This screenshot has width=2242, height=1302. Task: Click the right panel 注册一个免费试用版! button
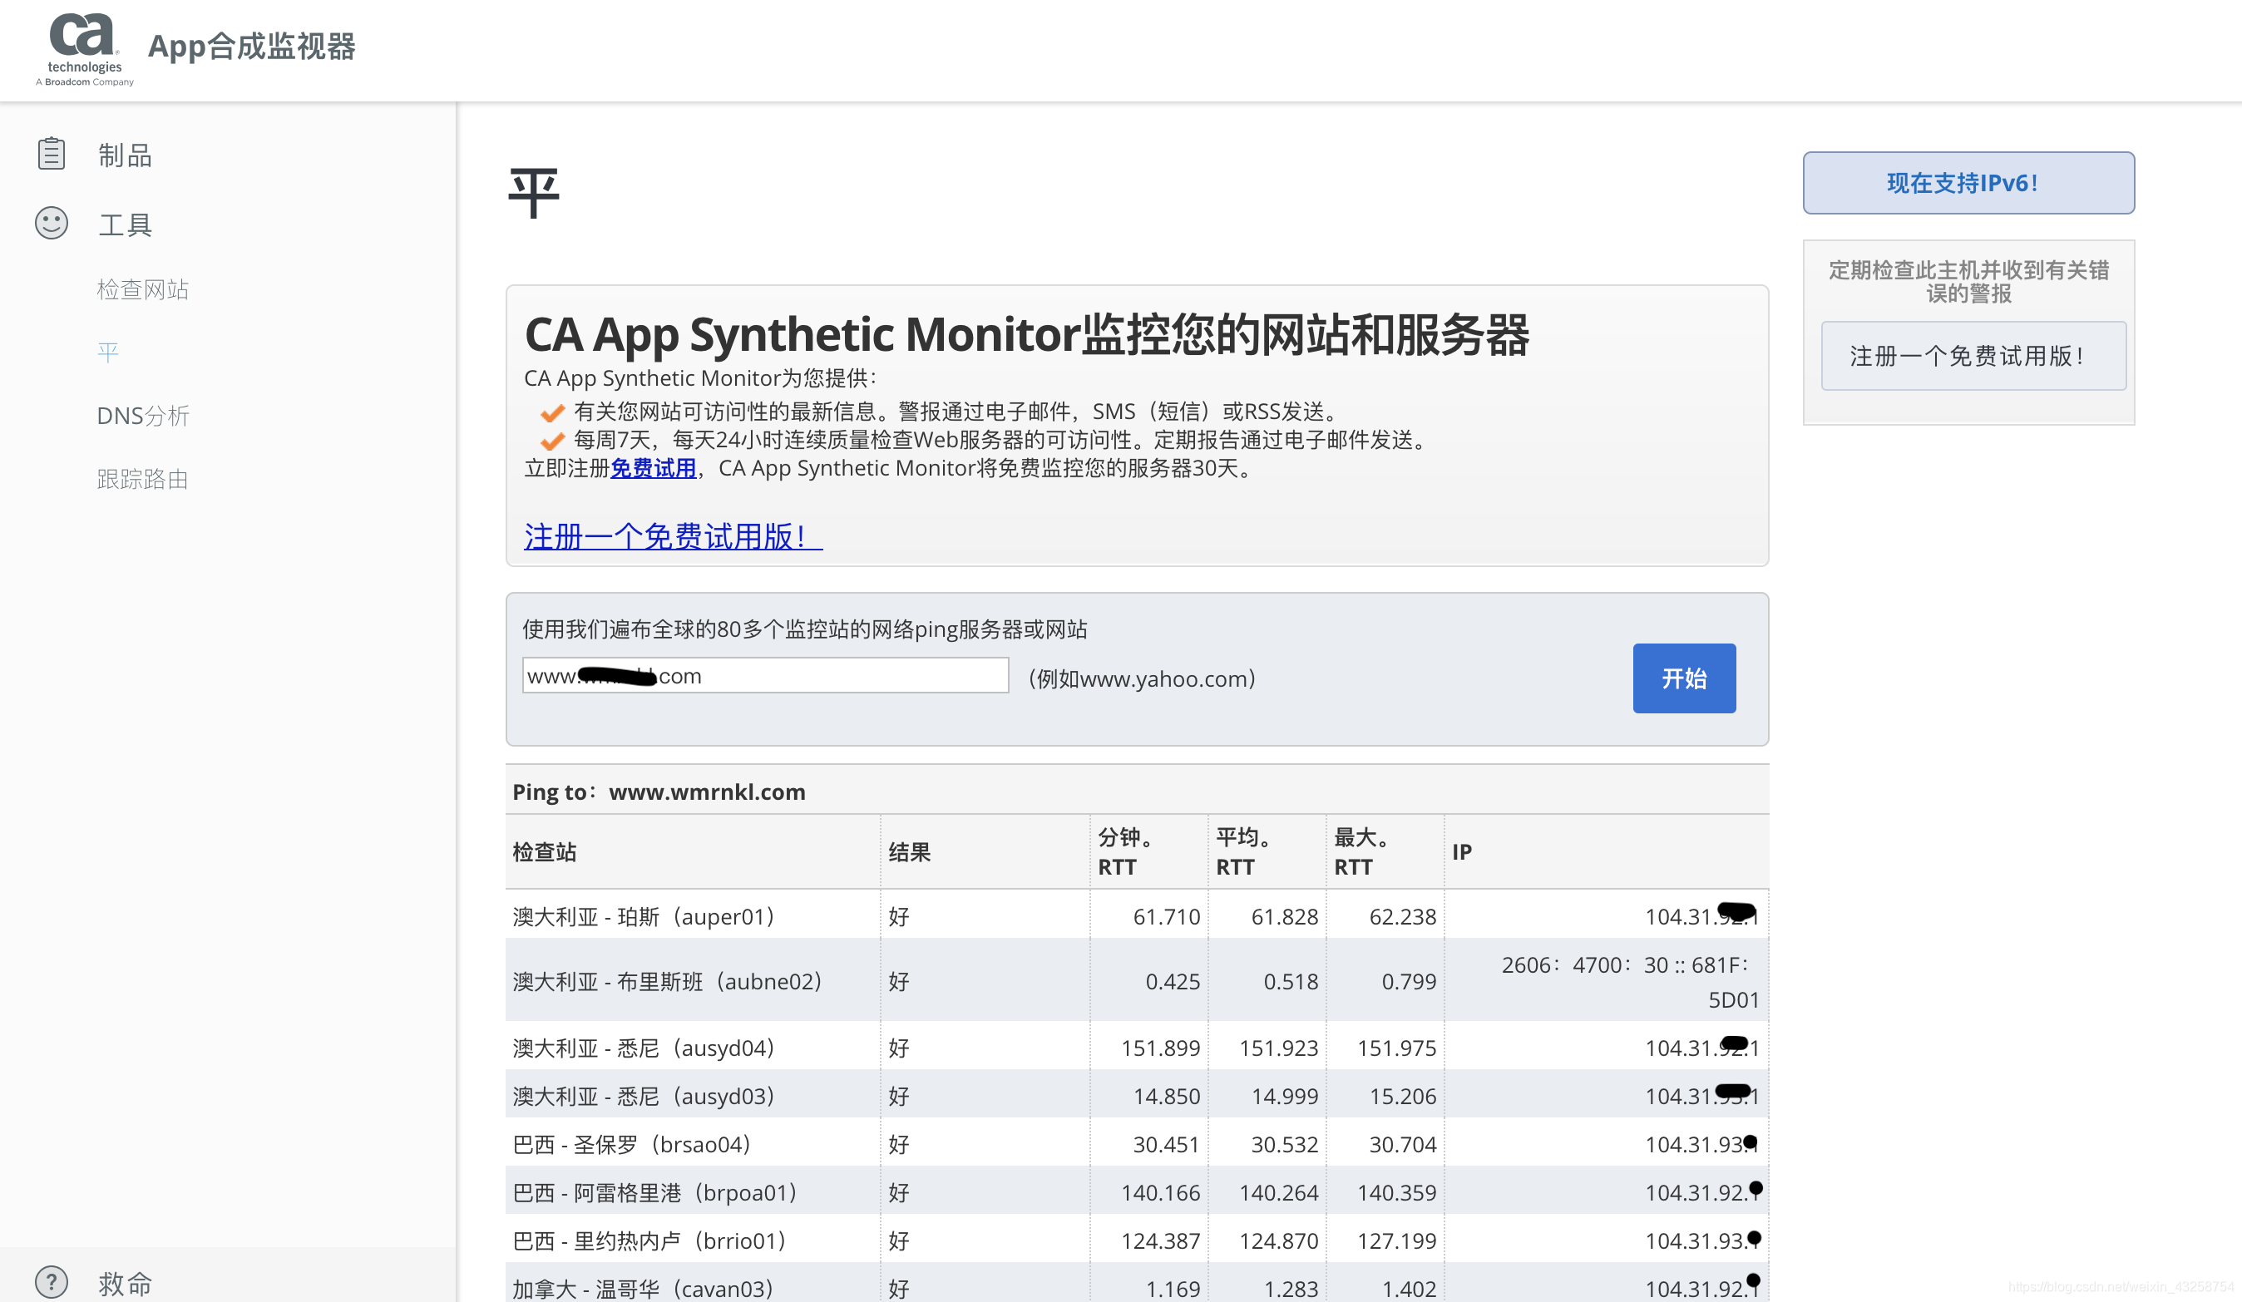1973,356
